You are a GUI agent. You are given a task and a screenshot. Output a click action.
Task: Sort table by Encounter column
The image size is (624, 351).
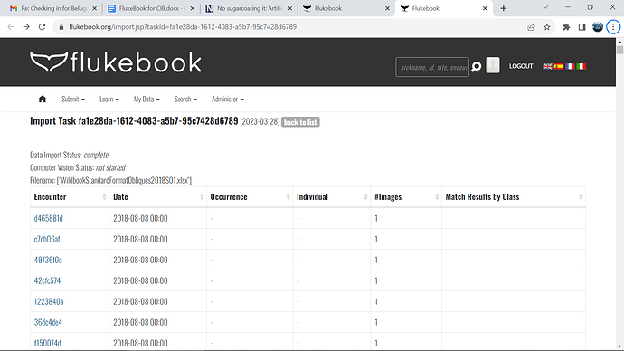click(70, 196)
